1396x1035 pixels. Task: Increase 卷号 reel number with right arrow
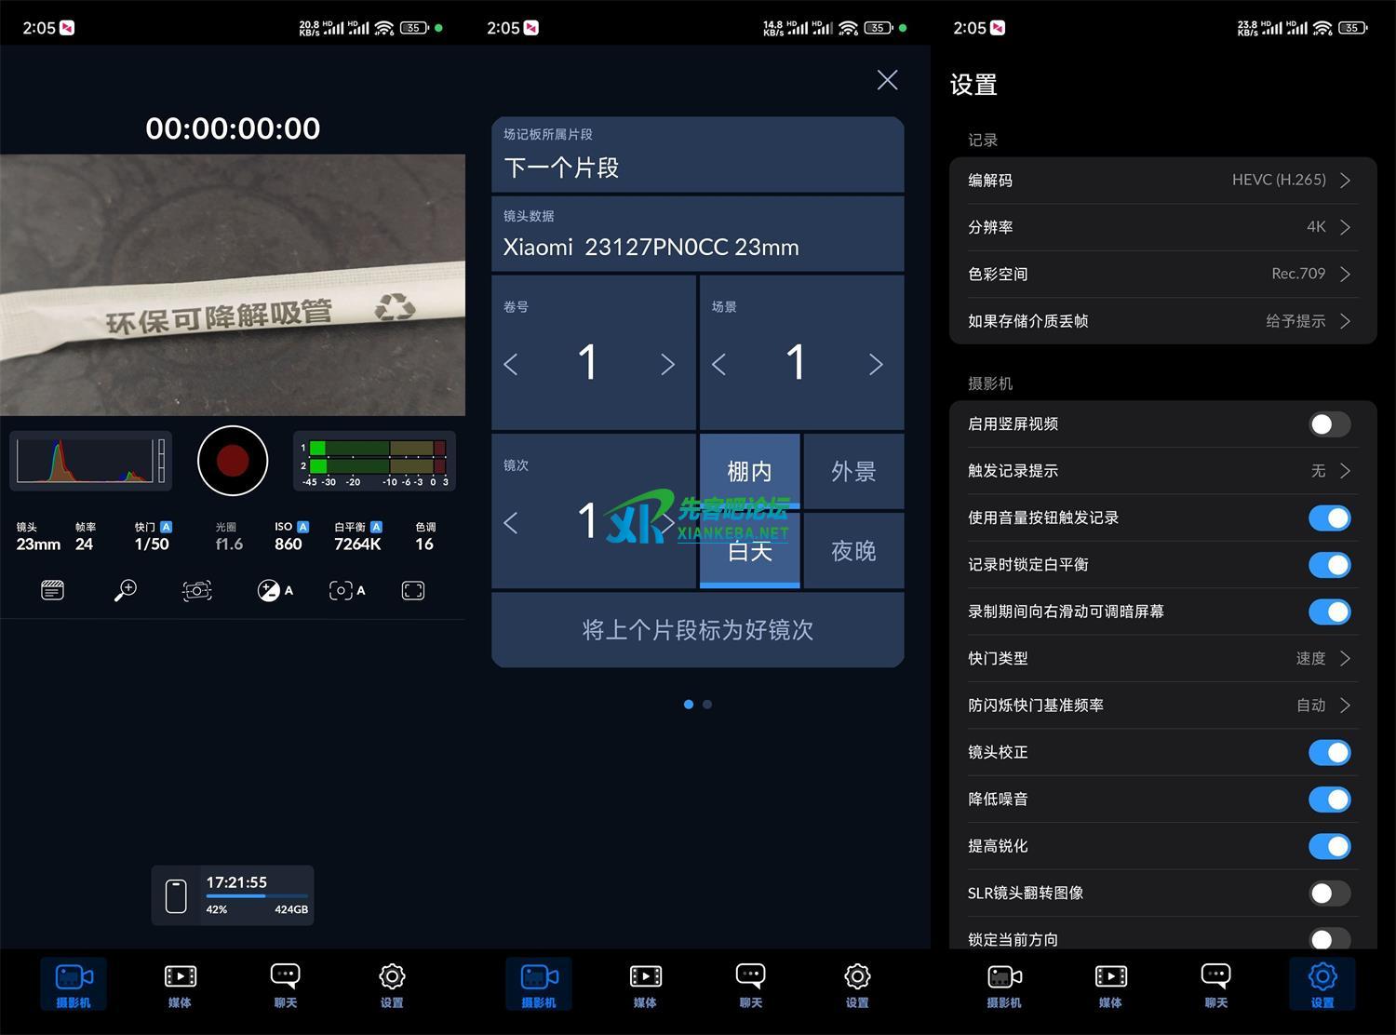click(667, 364)
